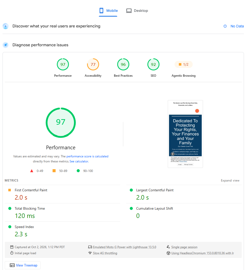Click the Largest Contentful Paint label
Screen dimensions: 247x270
tap(155, 190)
